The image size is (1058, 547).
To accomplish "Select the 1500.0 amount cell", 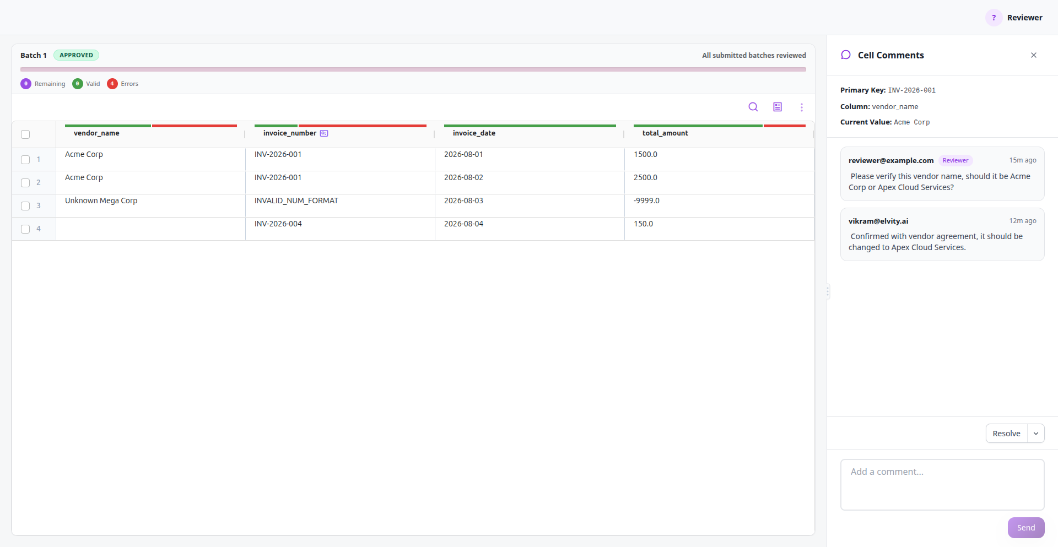I will click(719, 159).
